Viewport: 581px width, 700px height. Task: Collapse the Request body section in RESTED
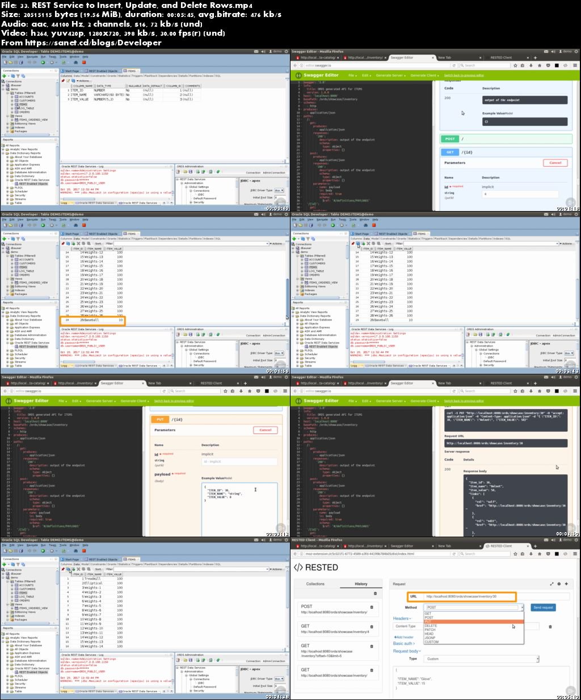pos(407,651)
